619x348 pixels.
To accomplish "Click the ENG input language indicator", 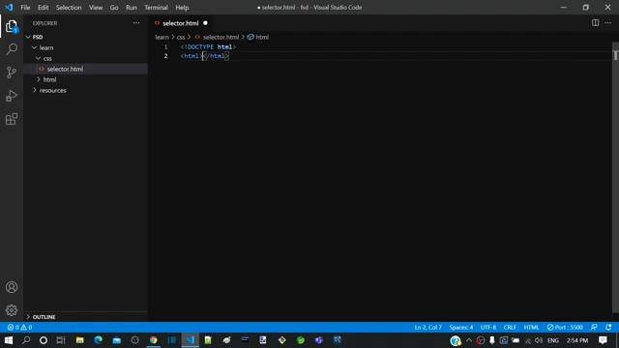I will click(553, 340).
